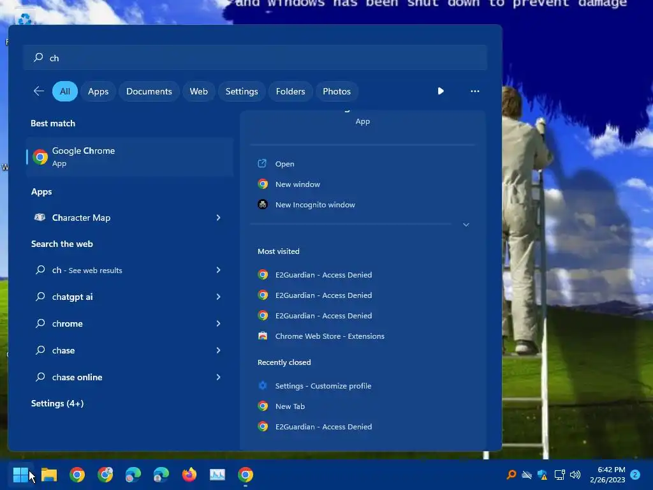653x490 pixels.
Task: Click the arrow to show more filters
Action: pos(440,91)
